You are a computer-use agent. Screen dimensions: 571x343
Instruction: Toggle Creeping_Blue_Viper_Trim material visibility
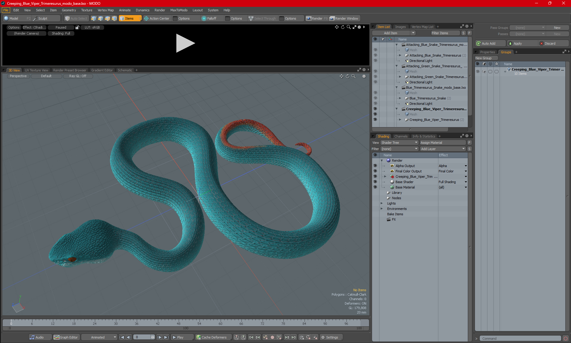pyautogui.click(x=375, y=177)
